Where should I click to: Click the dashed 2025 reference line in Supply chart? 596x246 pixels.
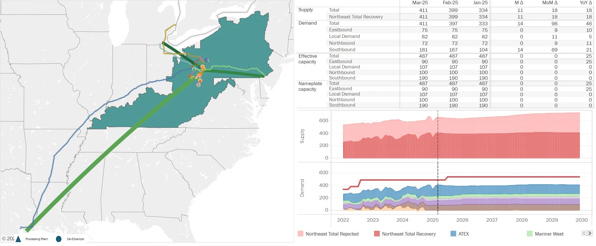[x=438, y=136]
